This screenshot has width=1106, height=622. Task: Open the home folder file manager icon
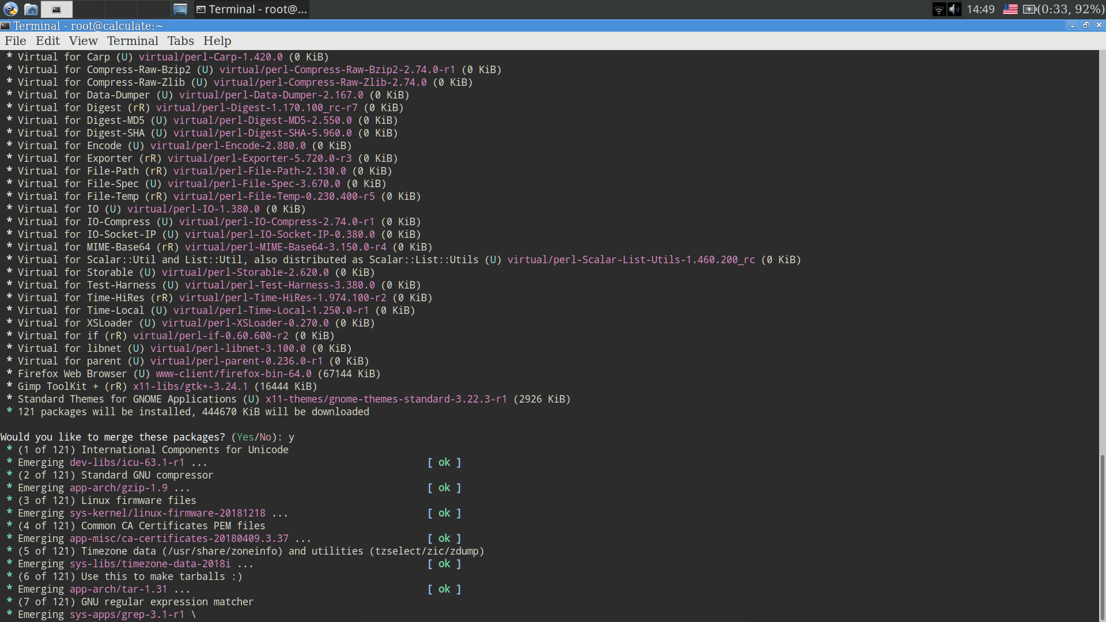(31, 9)
